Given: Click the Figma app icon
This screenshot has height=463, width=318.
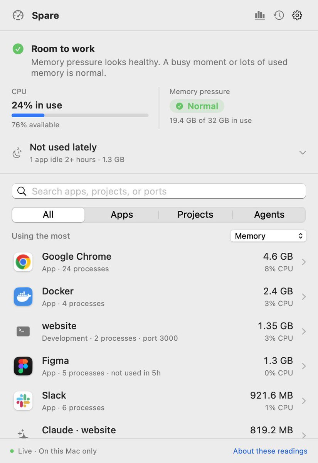Looking at the screenshot, I should pos(23,367).
